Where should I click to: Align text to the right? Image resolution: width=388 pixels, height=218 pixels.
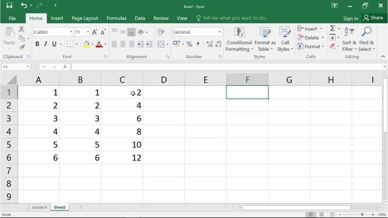(132, 44)
